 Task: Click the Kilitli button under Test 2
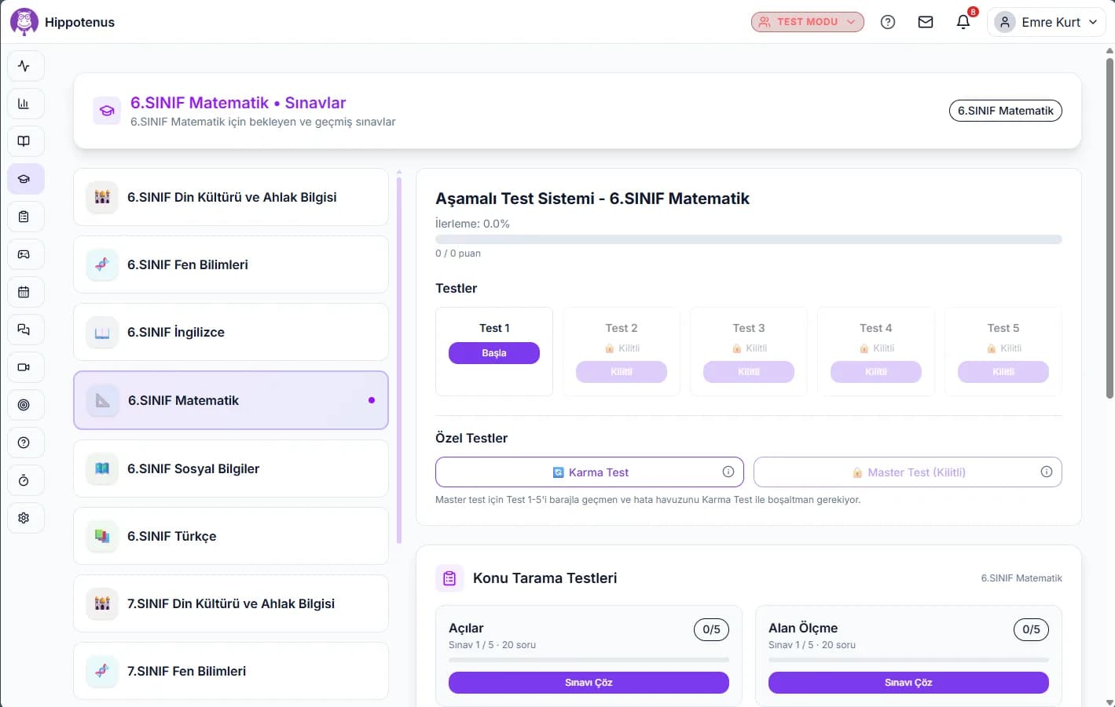click(622, 372)
